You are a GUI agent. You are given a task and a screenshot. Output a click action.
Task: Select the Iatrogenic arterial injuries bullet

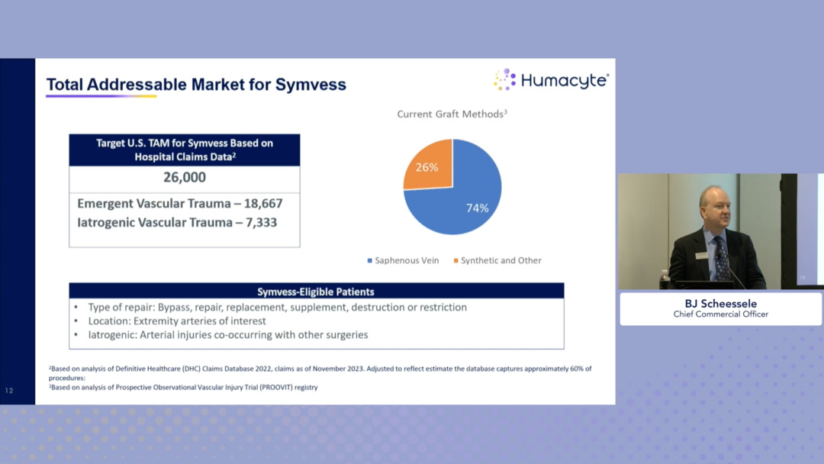227,335
